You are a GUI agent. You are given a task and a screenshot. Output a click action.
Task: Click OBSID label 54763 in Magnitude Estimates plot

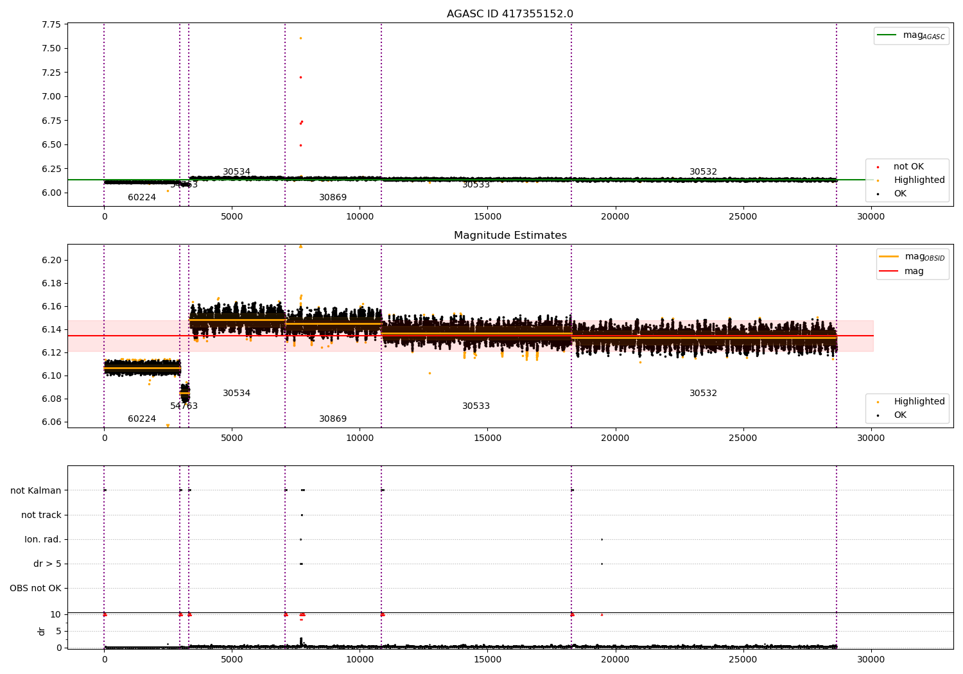pyautogui.click(x=184, y=406)
